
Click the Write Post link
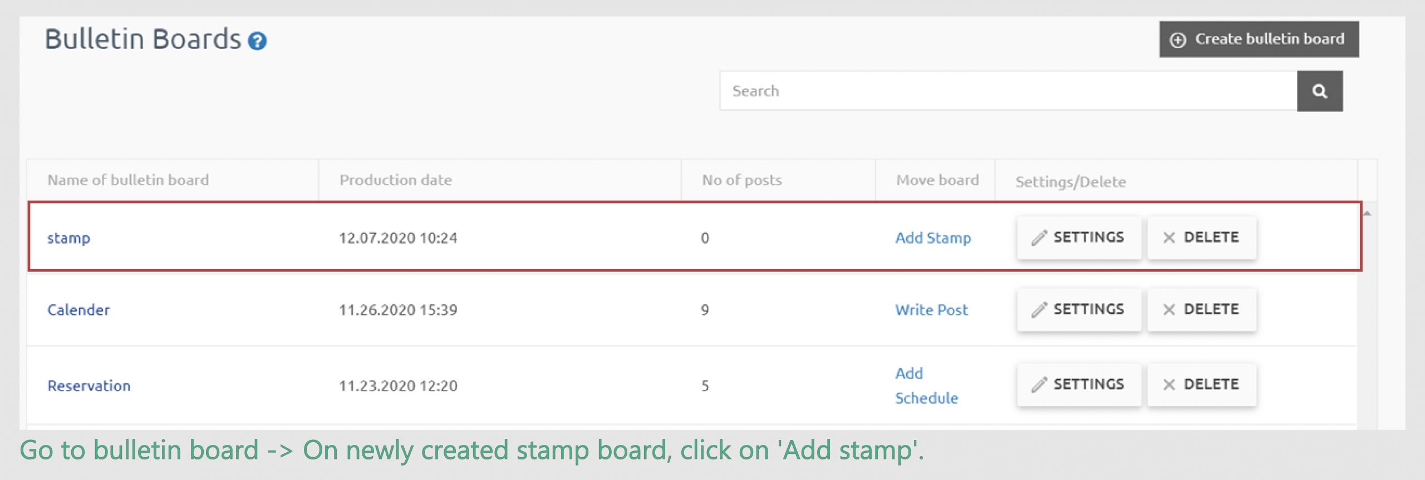pyautogui.click(x=931, y=310)
